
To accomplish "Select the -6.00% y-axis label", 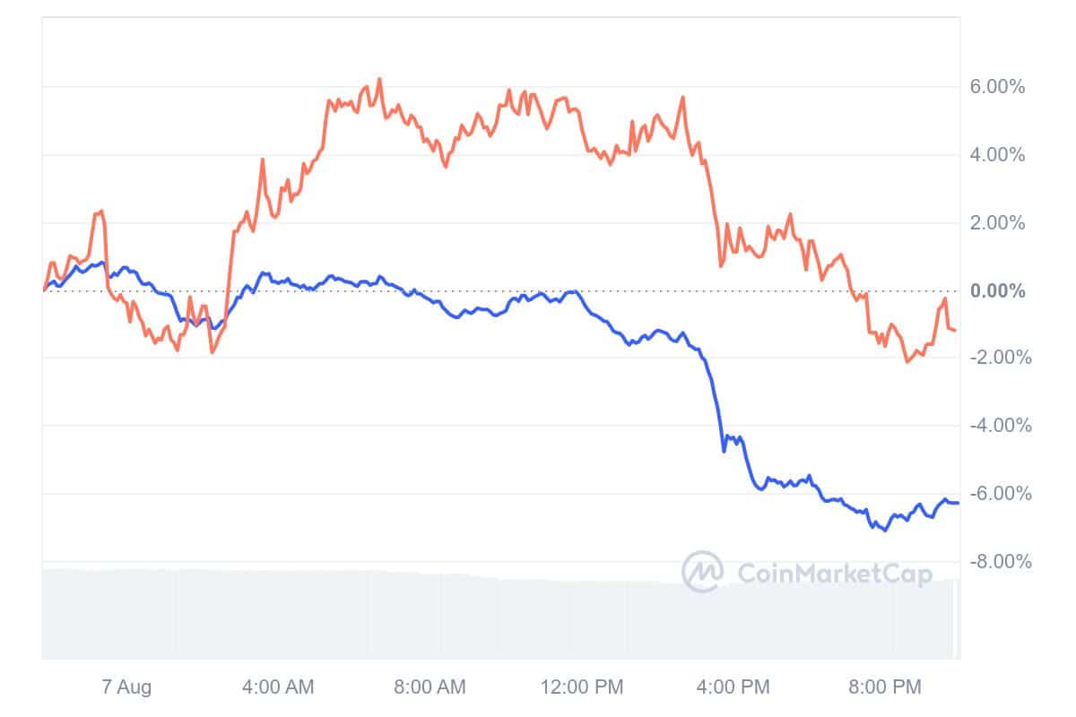I will coord(995,494).
